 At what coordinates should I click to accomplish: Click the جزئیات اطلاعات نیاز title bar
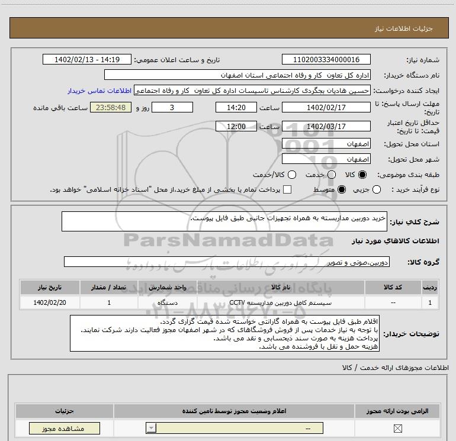click(x=229, y=28)
